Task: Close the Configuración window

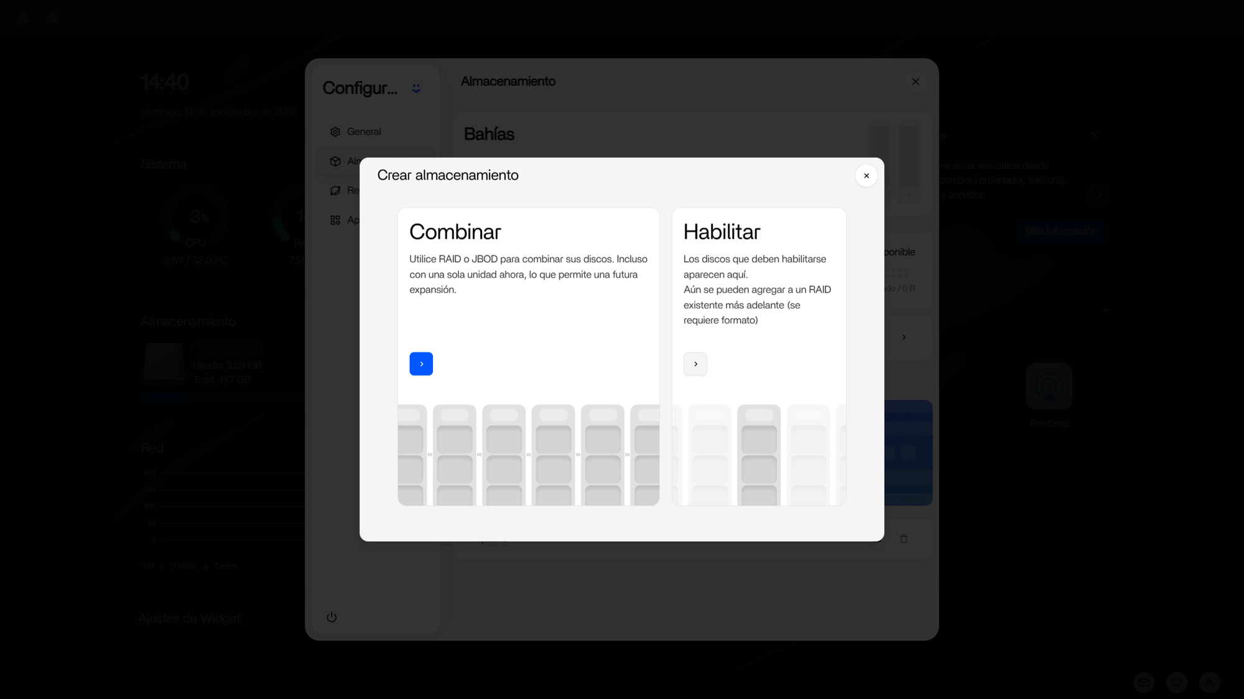Action: (915, 81)
